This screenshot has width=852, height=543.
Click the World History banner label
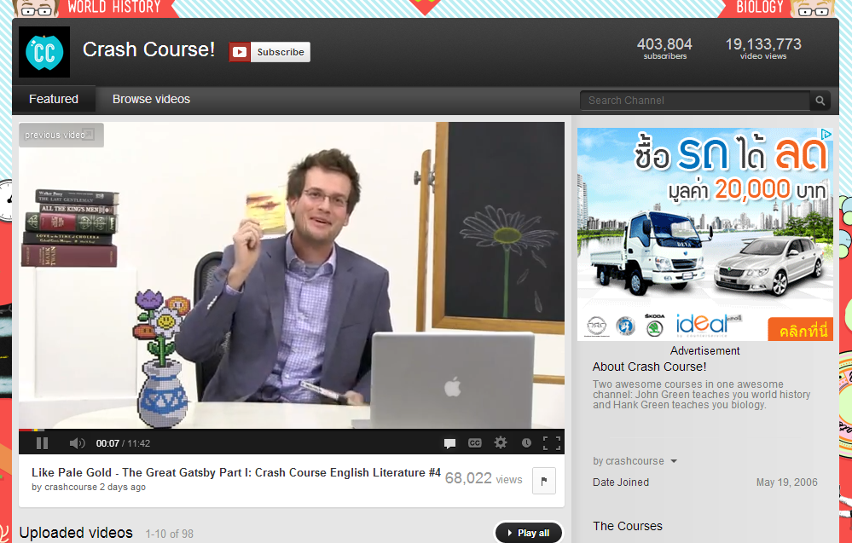pyautogui.click(x=114, y=7)
